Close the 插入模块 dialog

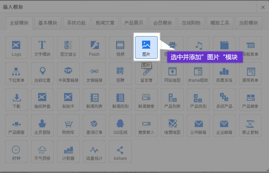pyautogui.click(x=263, y=7)
